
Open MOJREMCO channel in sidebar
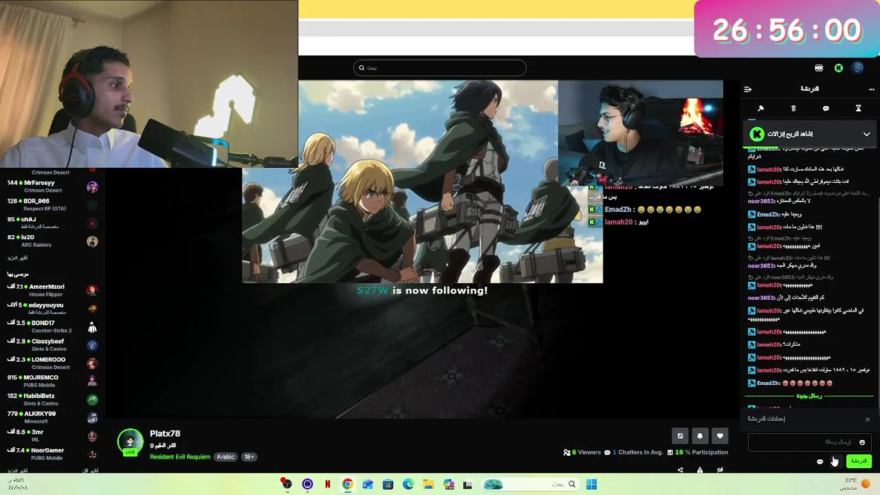point(52,381)
